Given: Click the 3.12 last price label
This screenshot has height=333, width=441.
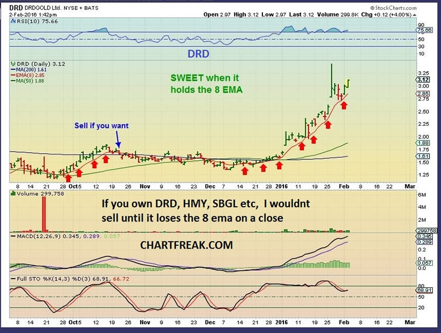Looking at the screenshot, I should point(423,79).
